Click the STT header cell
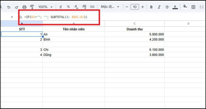The width and height of the screenshot is (206, 109). tap(22, 29)
